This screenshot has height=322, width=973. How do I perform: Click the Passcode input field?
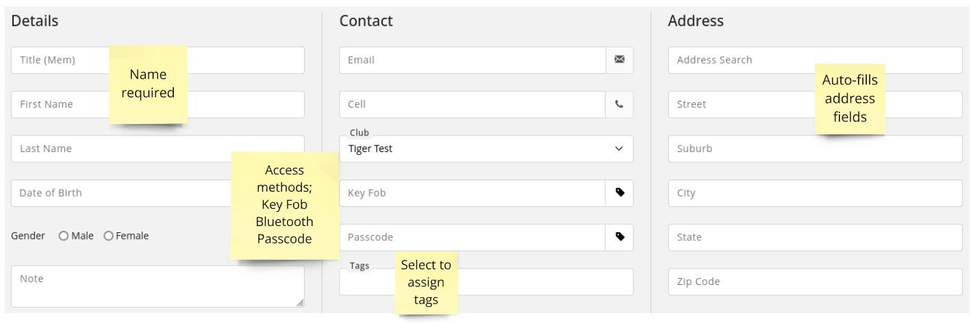pos(472,238)
